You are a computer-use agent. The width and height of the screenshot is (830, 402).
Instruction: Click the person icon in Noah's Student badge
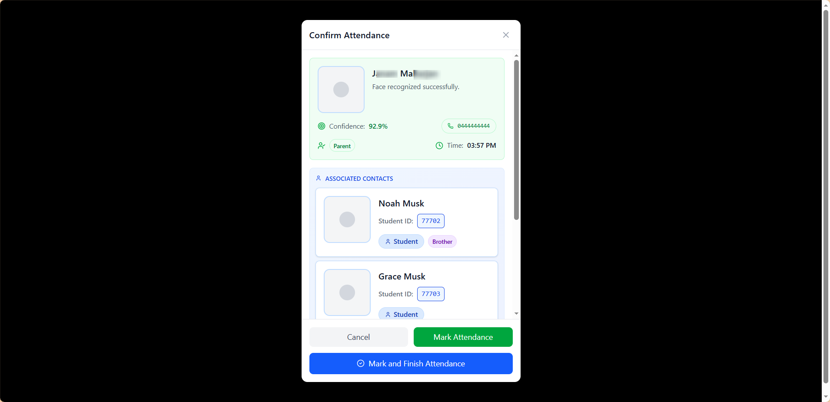(x=388, y=242)
